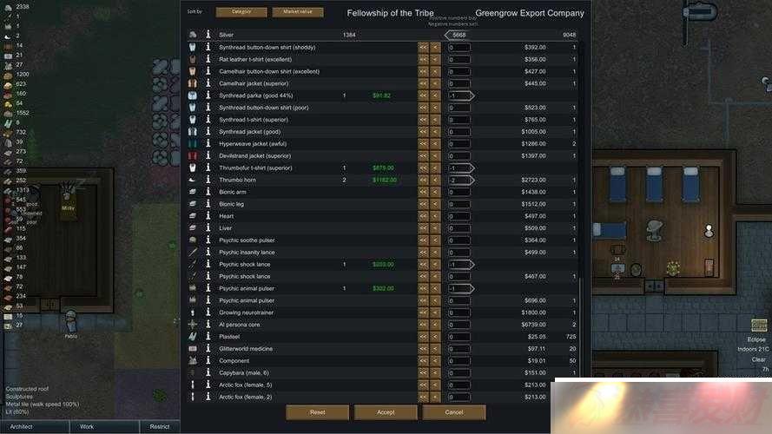Click the Silver currency icon

[x=193, y=35]
